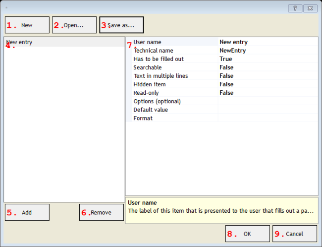Select the Format property value field
Viewport: 322px width, 247px height.
pos(268,118)
